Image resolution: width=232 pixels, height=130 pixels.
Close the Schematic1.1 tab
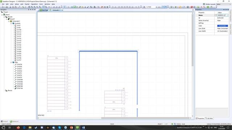click(x=62, y=10)
